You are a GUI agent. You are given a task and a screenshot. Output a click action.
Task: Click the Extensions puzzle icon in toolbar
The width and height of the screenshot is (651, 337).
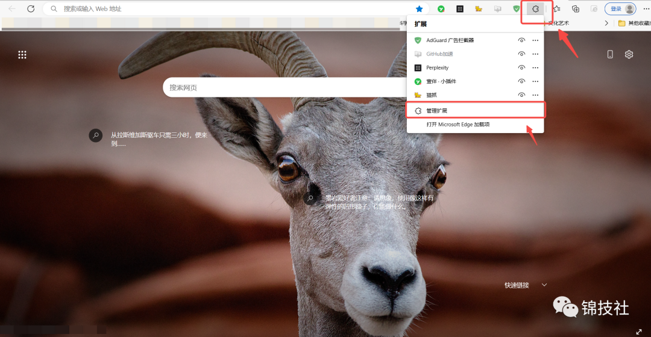[x=535, y=9]
